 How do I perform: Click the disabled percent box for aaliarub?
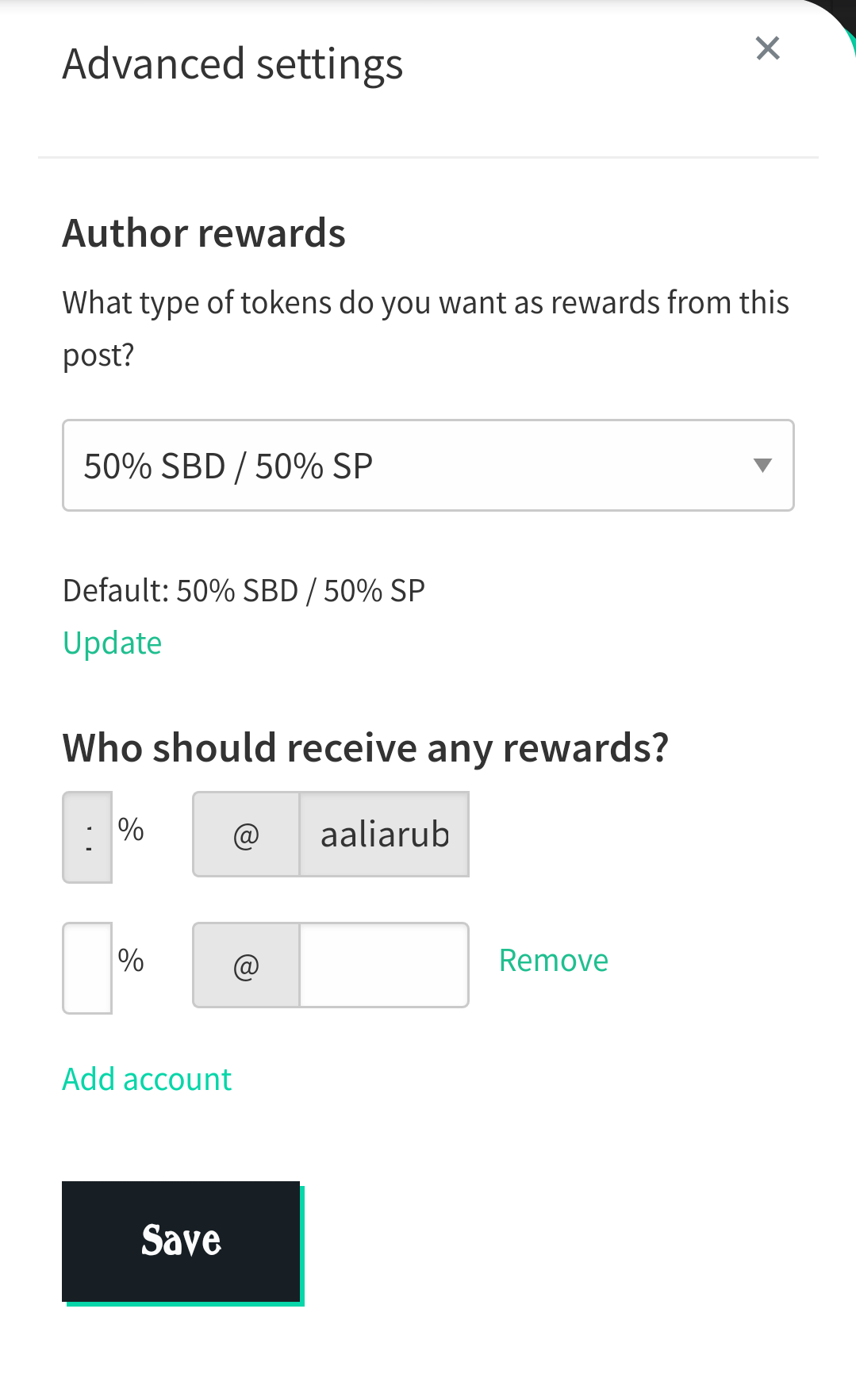coord(87,837)
